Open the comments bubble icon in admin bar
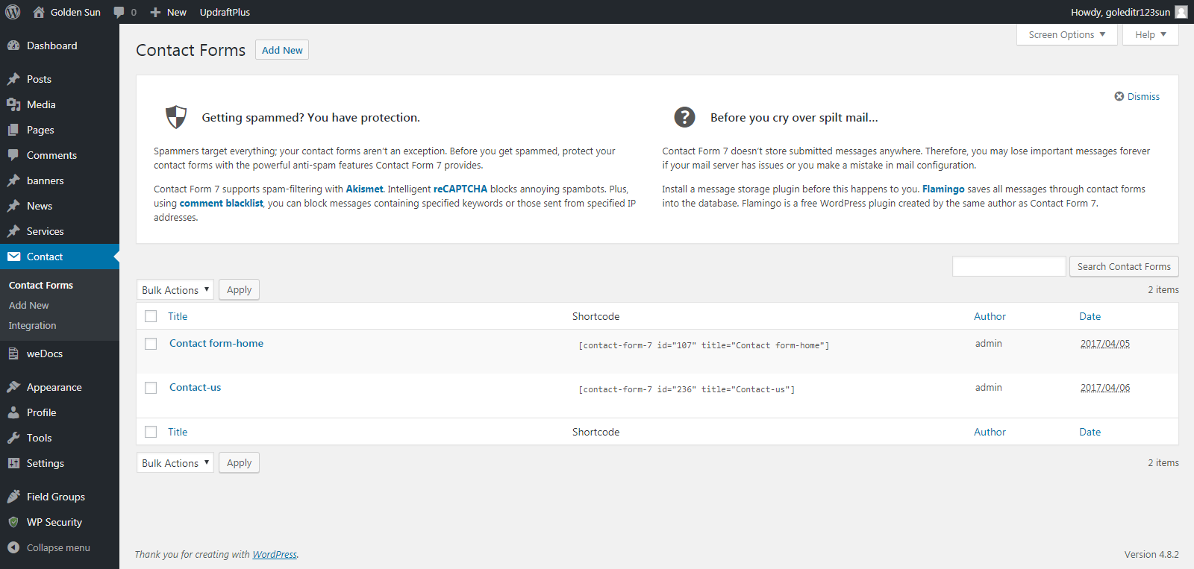1194x569 pixels. click(x=119, y=13)
